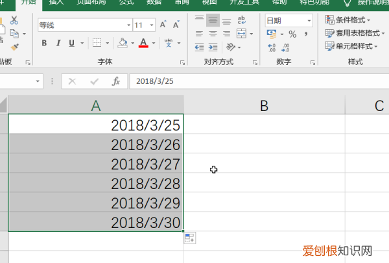Open the clipboard group dialog launcher

click(28, 62)
